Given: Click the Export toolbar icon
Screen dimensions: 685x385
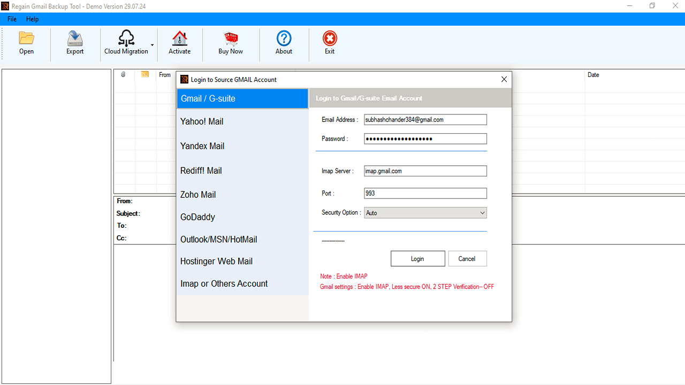Looking at the screenshot, I should (74, 43).
